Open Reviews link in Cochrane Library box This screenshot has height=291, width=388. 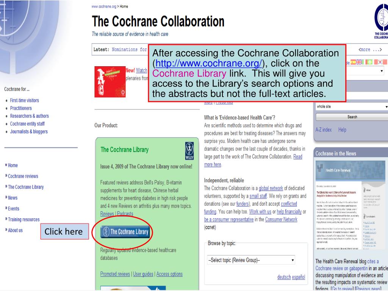coord(107,214)
